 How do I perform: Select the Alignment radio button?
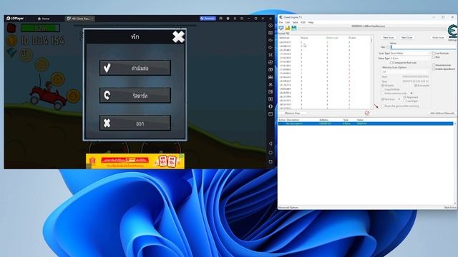tap(404, 97)
